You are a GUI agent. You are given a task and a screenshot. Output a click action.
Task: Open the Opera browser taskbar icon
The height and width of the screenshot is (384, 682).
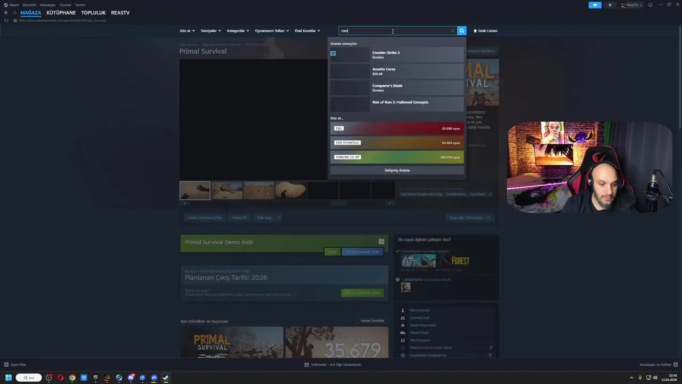pyautogui.click(x=60, y=378)
